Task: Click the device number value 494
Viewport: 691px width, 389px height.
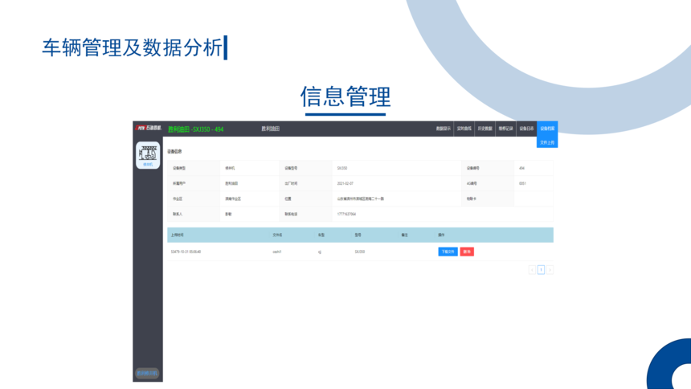Action: (521, 168)
